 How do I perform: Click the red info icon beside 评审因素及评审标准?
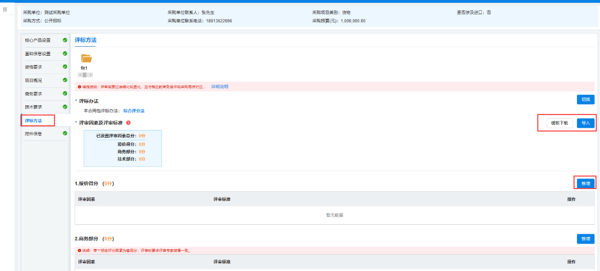point(128,123)
